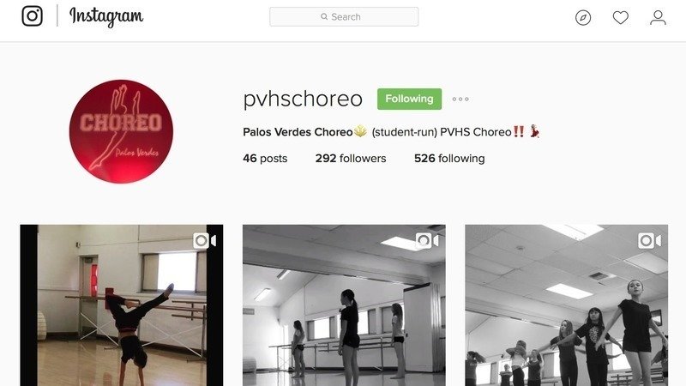
Task: Click the Instagram wordmark
Action: point(106,16)
